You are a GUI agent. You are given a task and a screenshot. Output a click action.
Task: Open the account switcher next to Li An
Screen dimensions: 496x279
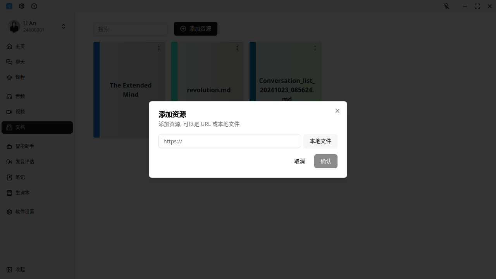tap(63, 26)
